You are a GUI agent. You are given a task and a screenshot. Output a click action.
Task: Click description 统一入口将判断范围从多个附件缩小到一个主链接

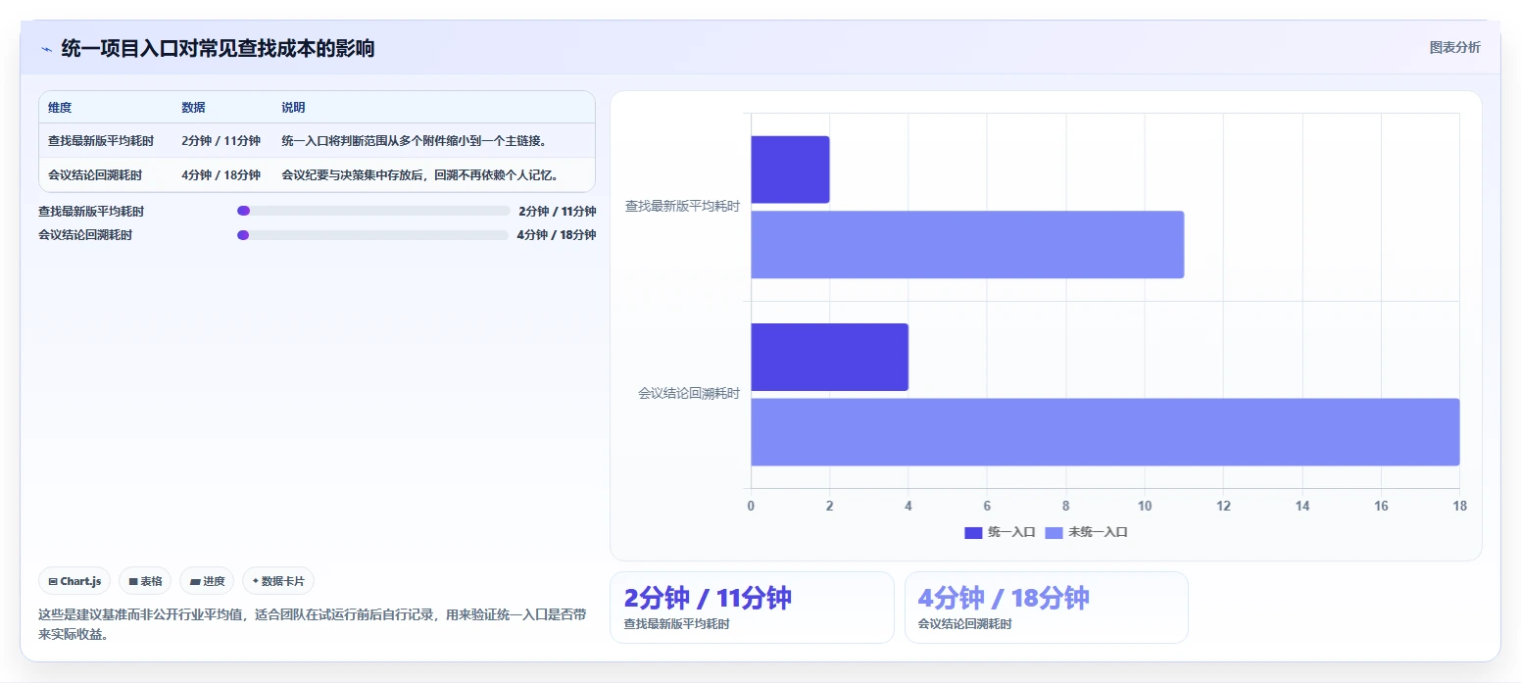pyautogui.click(x=414, y=141)
